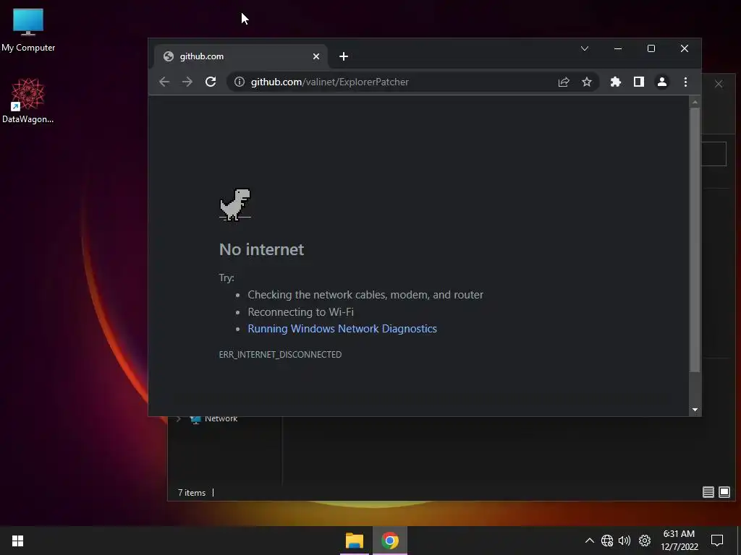This screenshot has width=741, height=555.
Task: Open Chrome's three-dot menu
Action: 685,82
